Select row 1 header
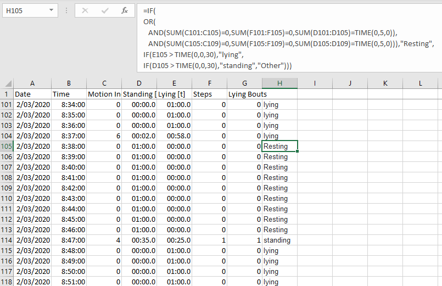Screen dimensions: 442x286 pos(7,94)
